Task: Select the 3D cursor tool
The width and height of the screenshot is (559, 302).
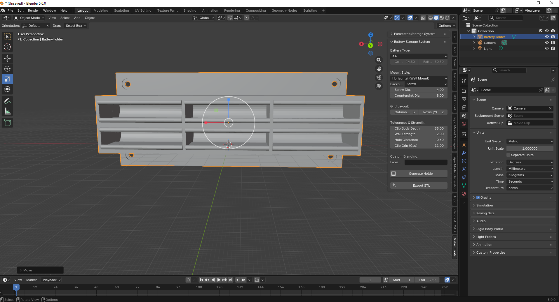Action: click(7, 47)
